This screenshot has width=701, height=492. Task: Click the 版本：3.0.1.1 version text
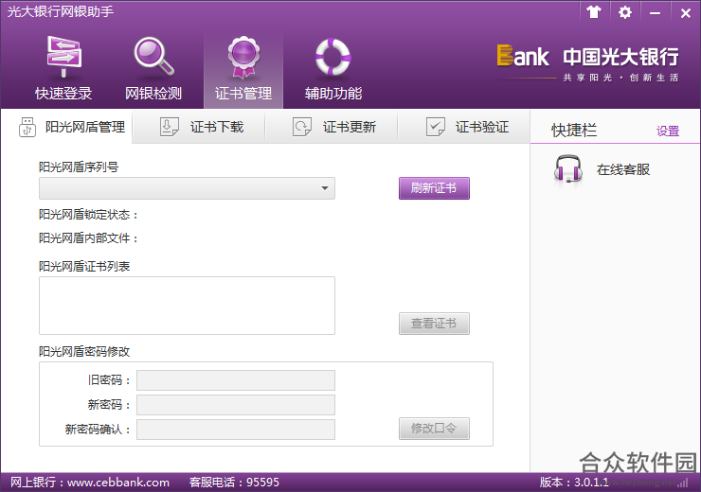click(573, 483)
